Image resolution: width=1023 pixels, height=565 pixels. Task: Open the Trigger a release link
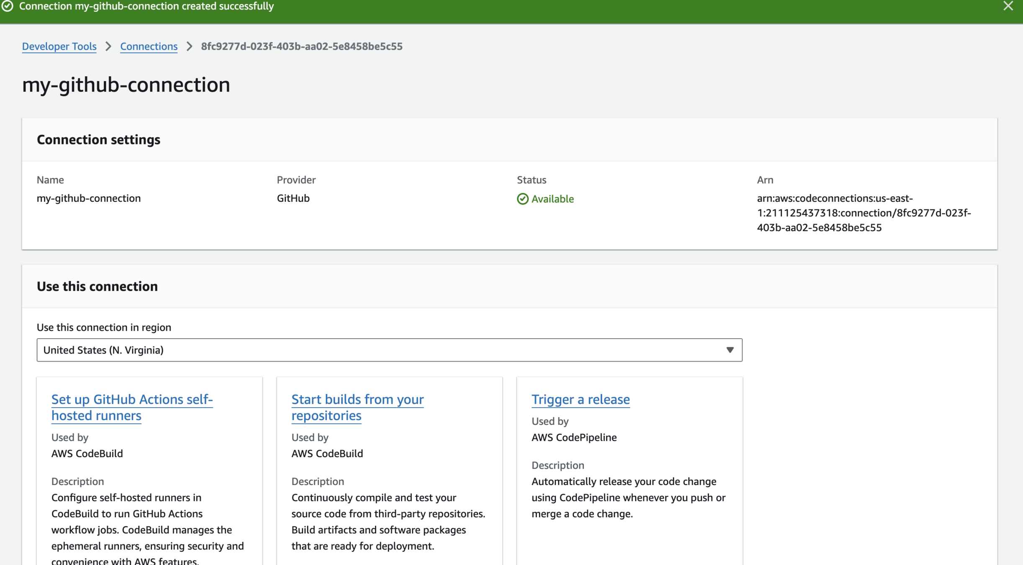[x=580, y=399]
